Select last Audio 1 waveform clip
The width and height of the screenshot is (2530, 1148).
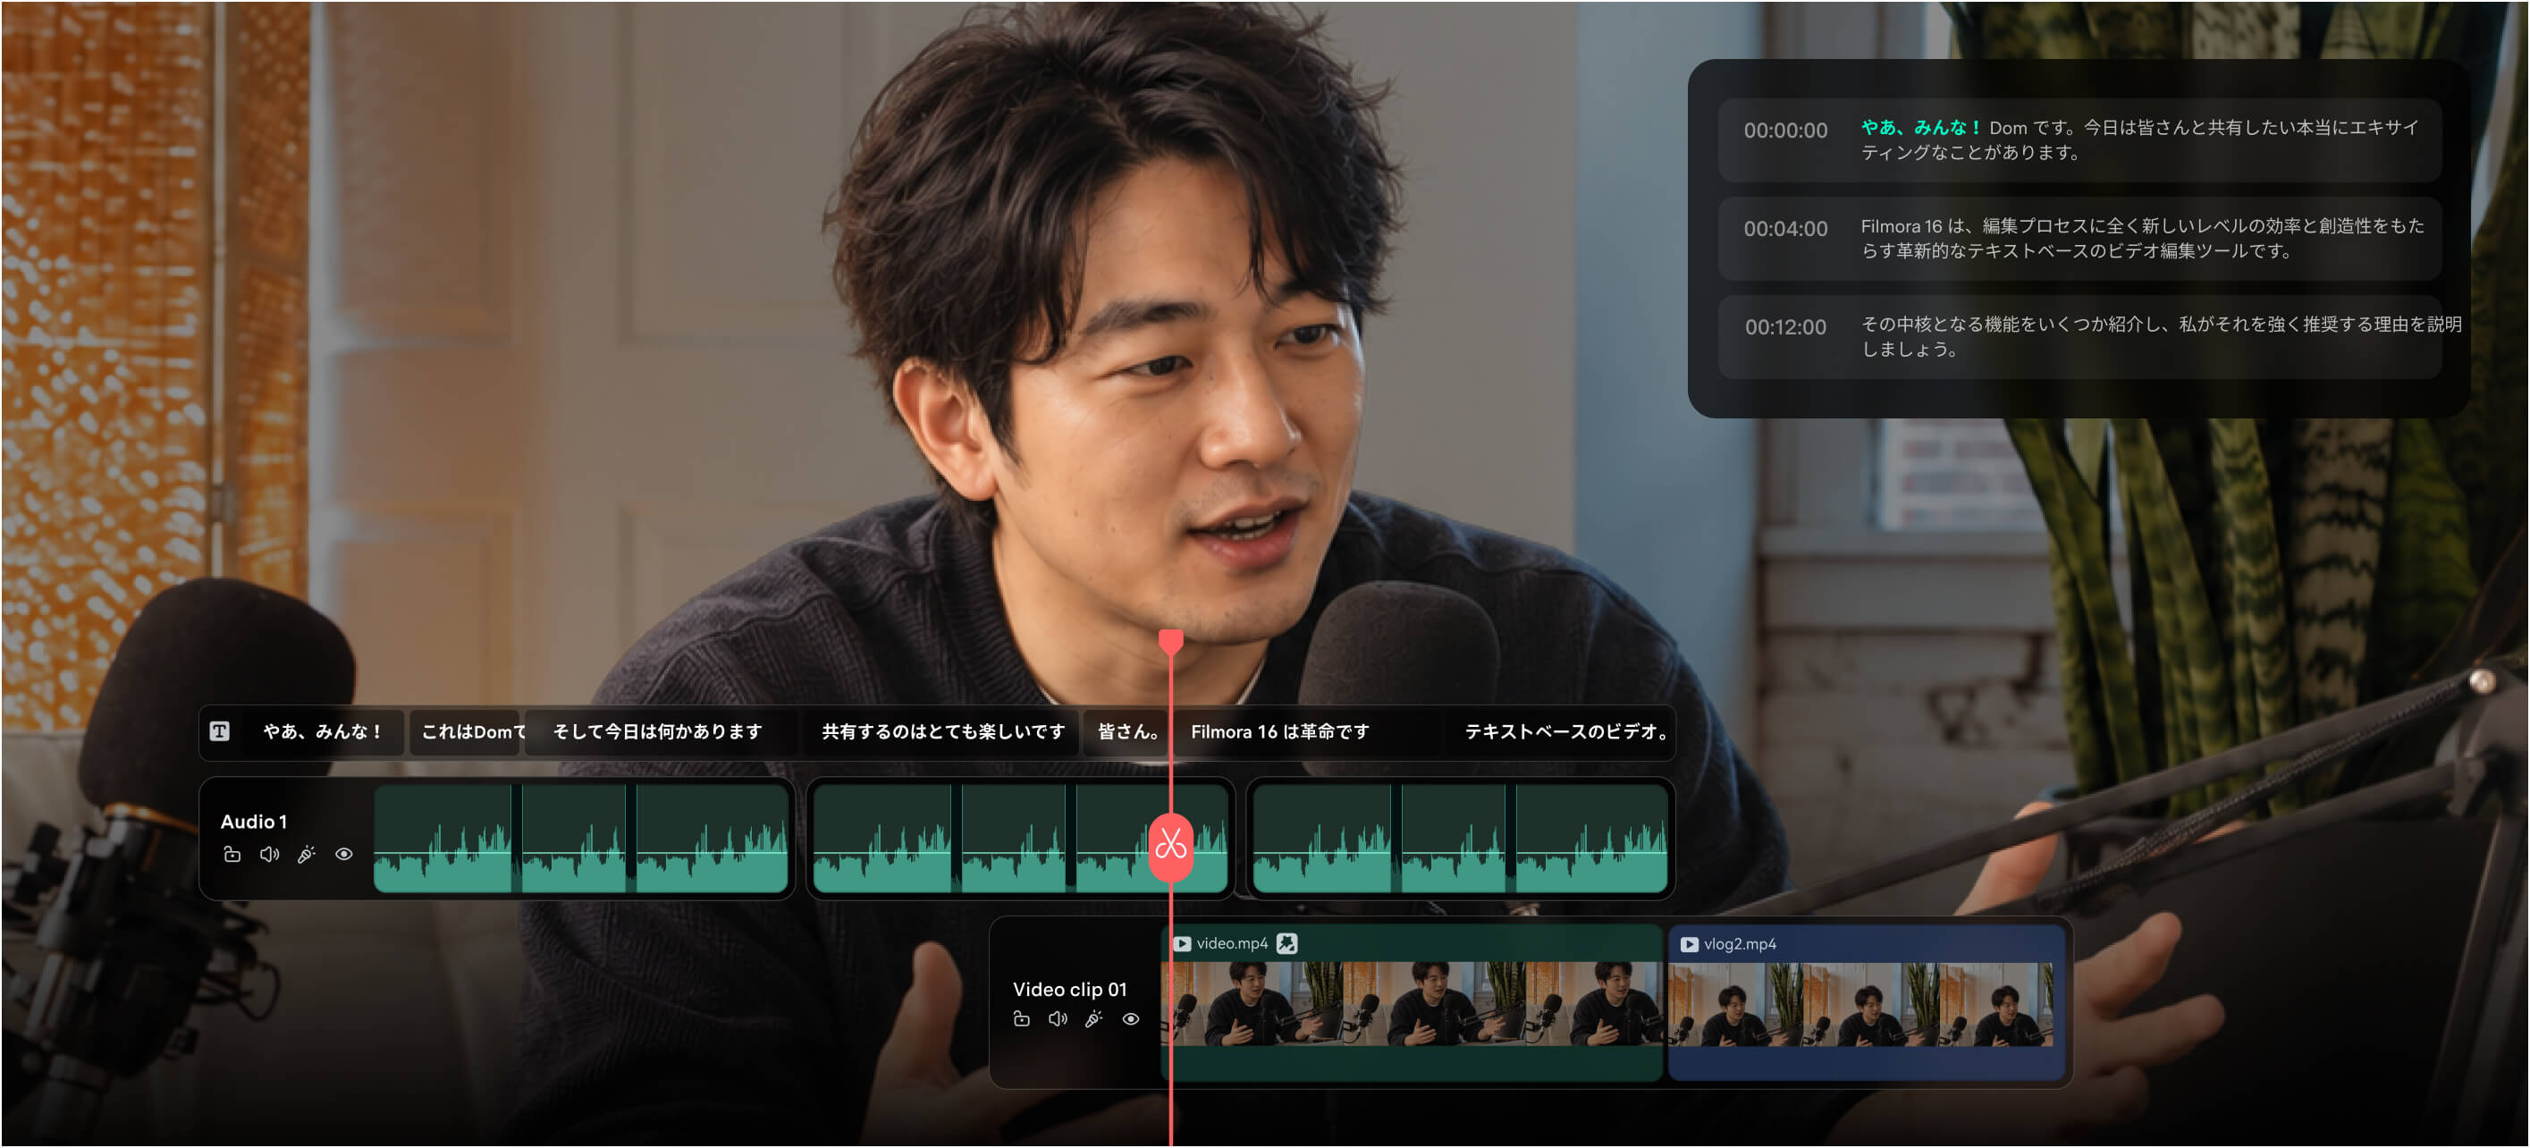coord(1460,839)
